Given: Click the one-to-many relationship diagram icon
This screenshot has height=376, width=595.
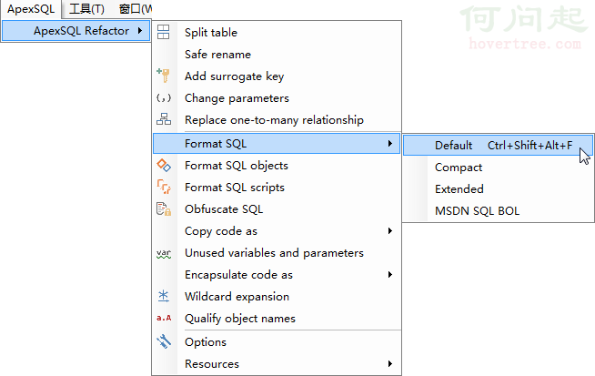Looking at the screenshot, I should [x=164, y=119].
